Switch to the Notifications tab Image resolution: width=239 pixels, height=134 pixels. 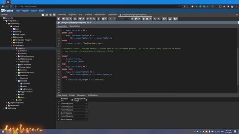coord(93,95)
